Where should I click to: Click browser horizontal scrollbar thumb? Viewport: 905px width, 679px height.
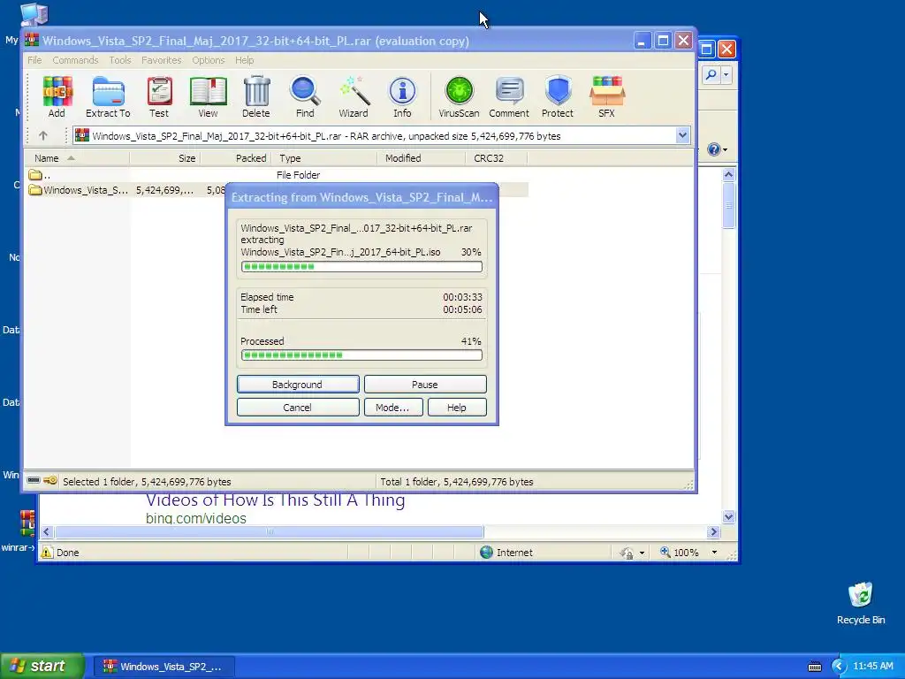click(270, 531)
